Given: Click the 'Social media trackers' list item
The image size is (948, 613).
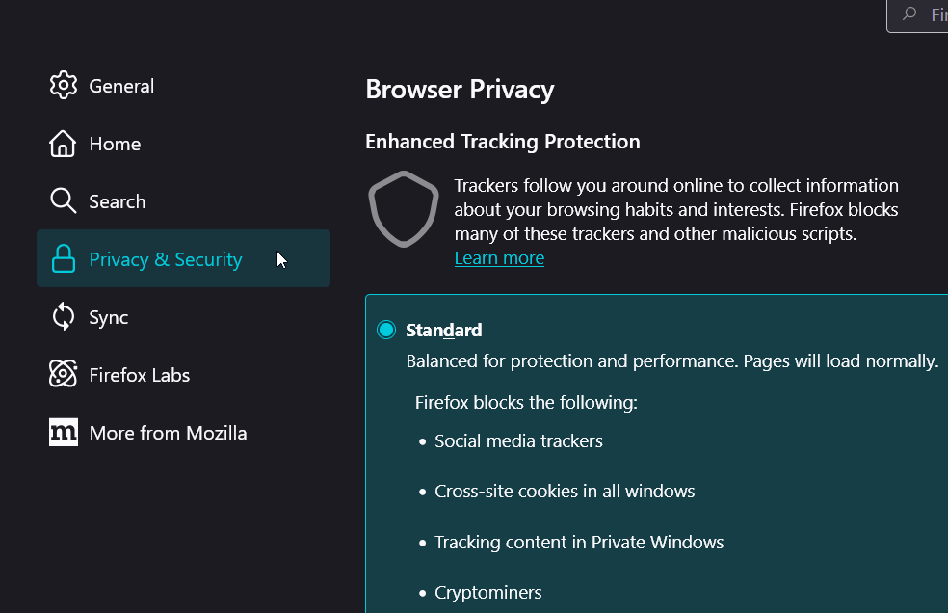Looking at the screenshot, I should (518, 441).
